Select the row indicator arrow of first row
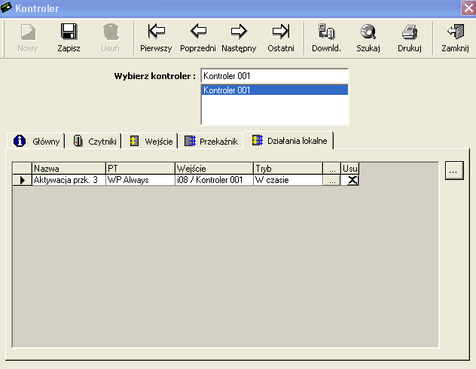 click(22, 180)
